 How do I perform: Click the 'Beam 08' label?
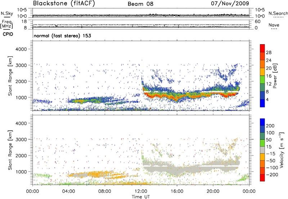click(140, 4)
